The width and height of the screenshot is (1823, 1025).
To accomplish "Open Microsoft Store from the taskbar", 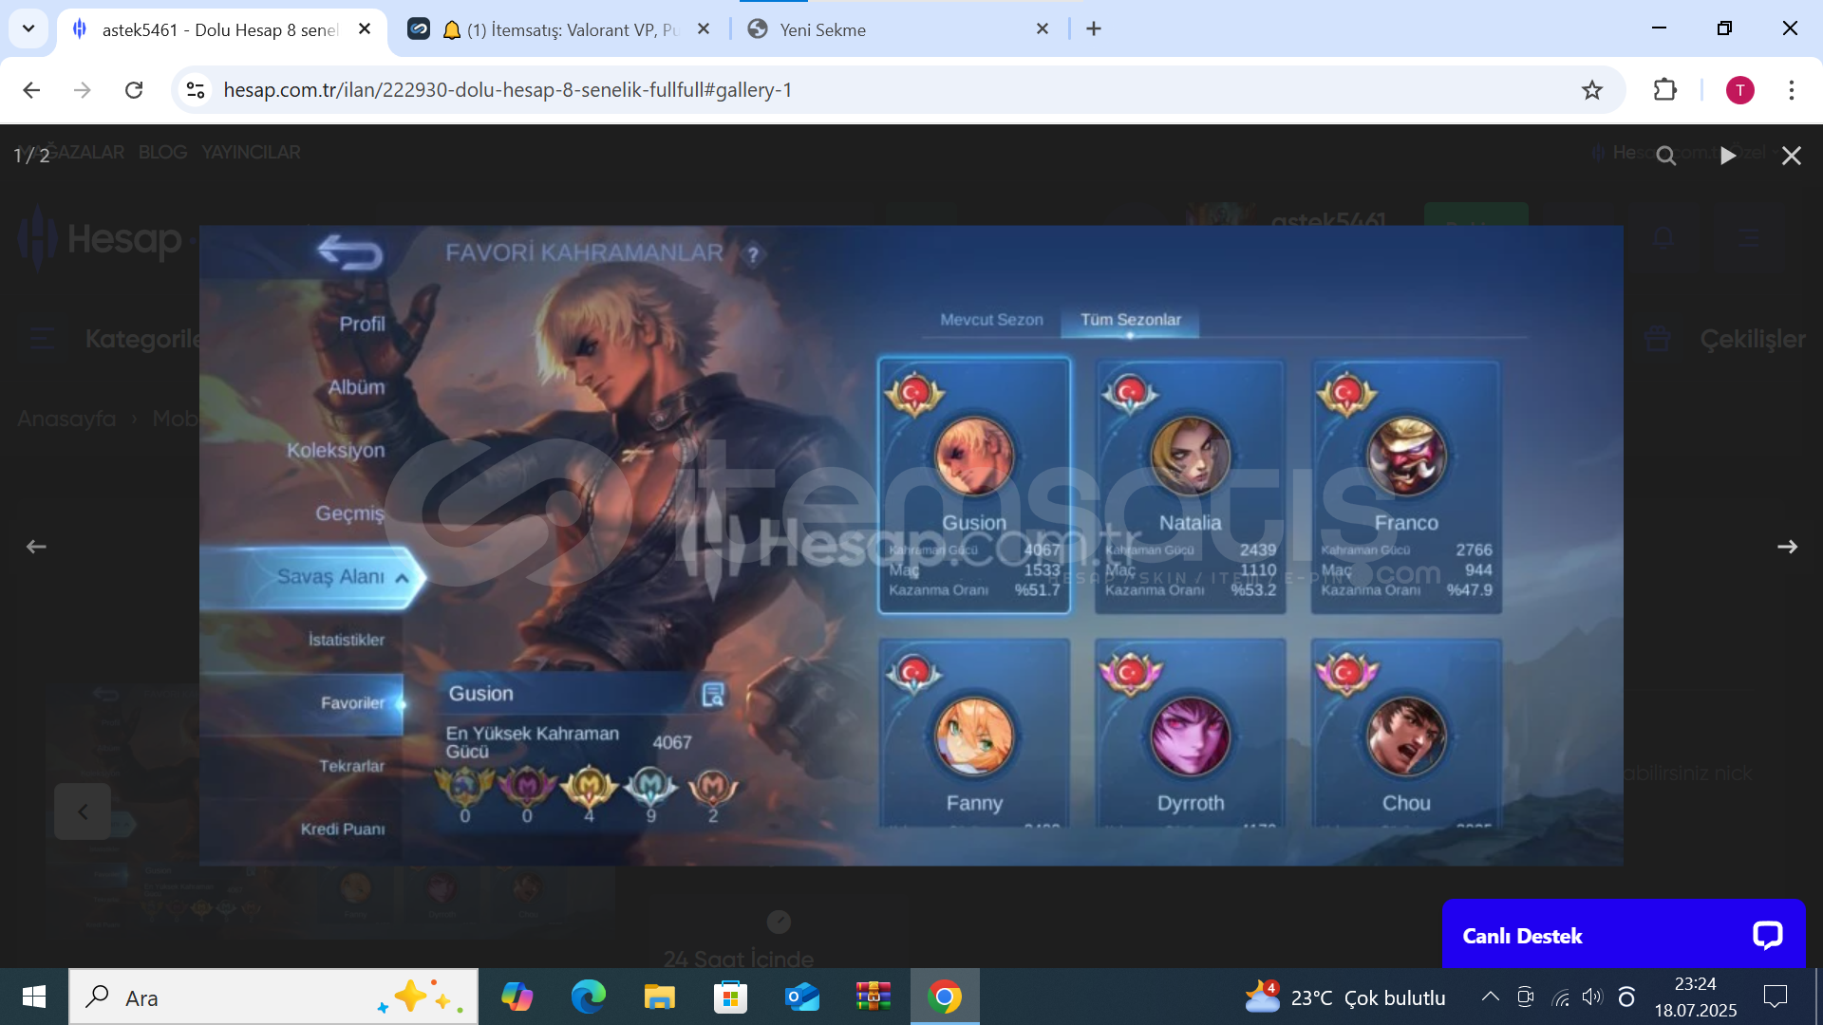I will point(730,997).
